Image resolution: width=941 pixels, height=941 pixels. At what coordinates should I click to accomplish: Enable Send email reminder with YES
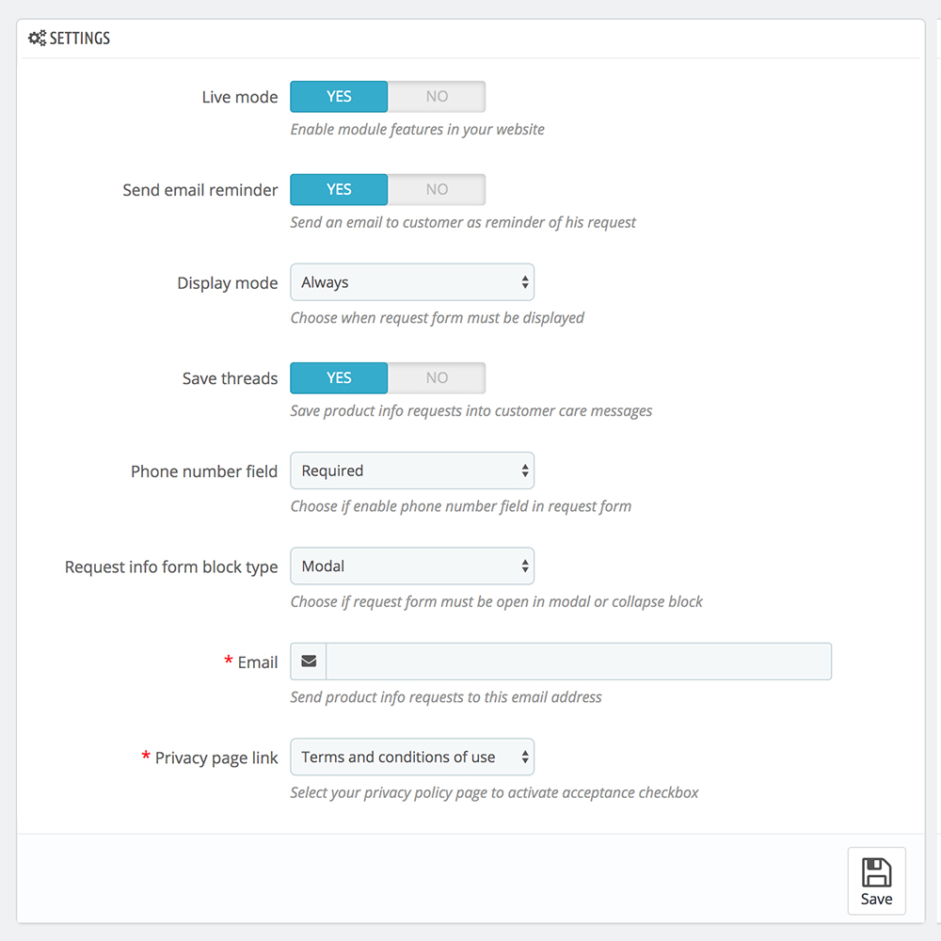339,190
